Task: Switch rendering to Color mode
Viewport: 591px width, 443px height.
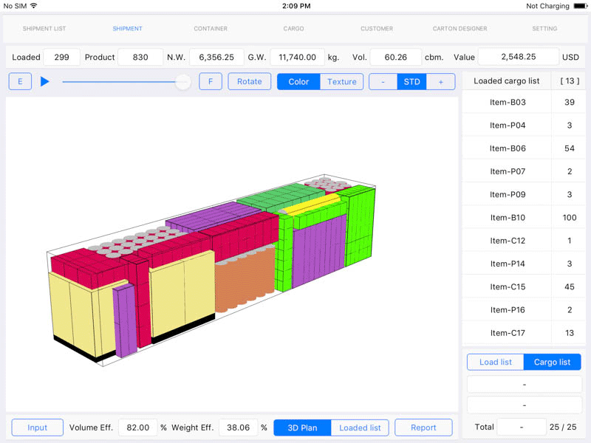Action: (x=298, y=81)
